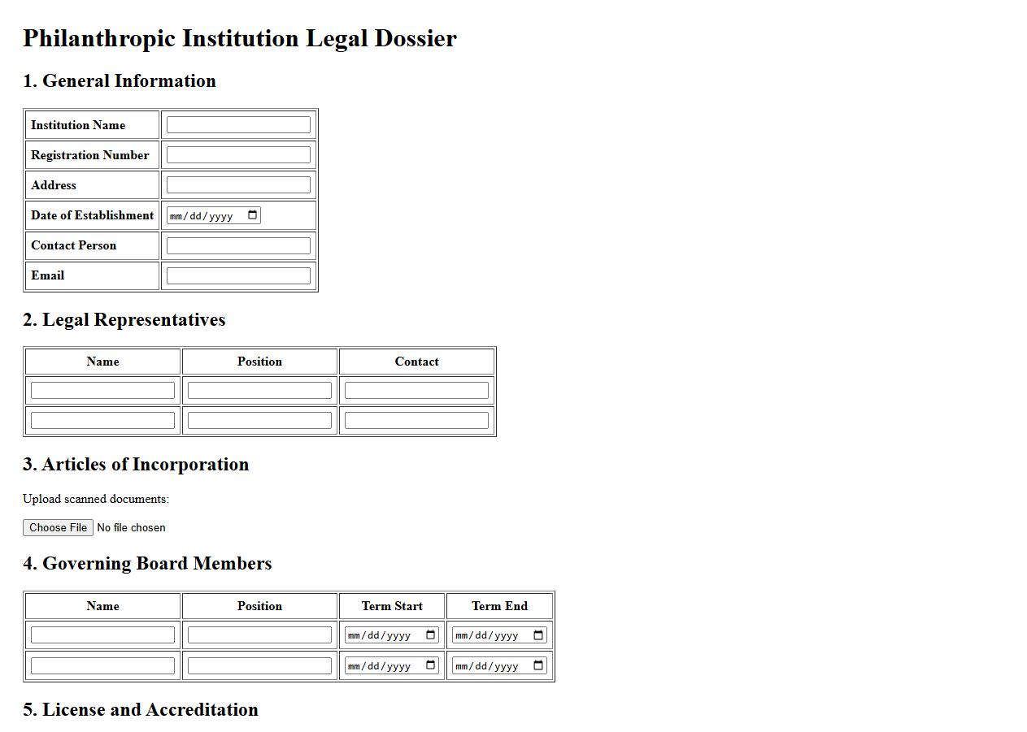Select second Legal Representative Name field
The width and height of the screenshot is (1027, 732).
[x=102, y=421]
